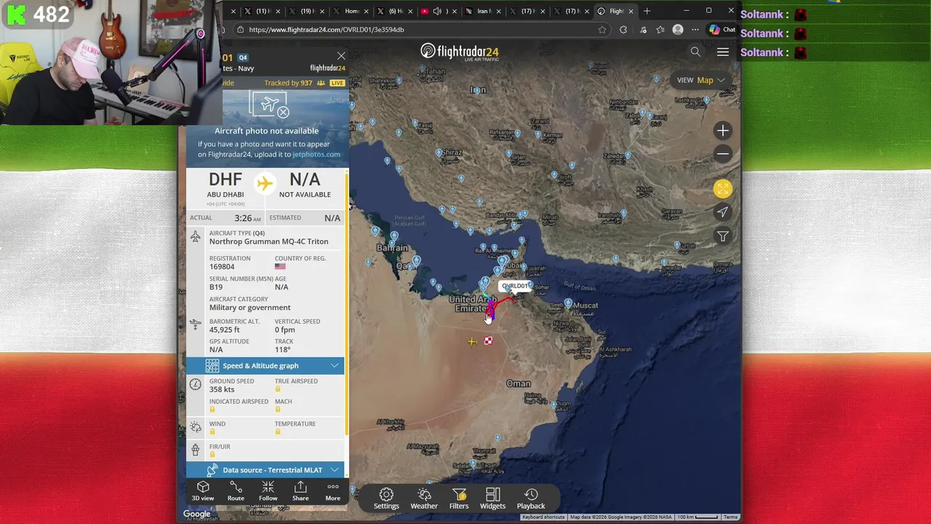
Task: Open the hamburger main menu
Action: (x=723, y=52)
